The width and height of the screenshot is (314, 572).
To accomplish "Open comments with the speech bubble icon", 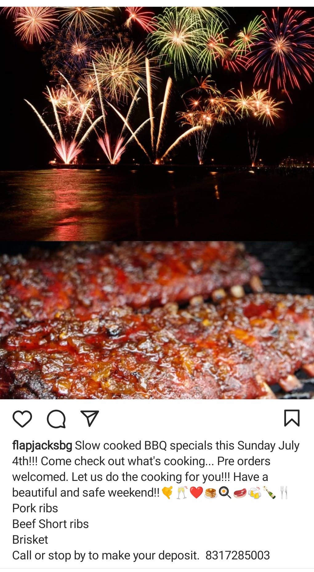I will pos(56,419).
